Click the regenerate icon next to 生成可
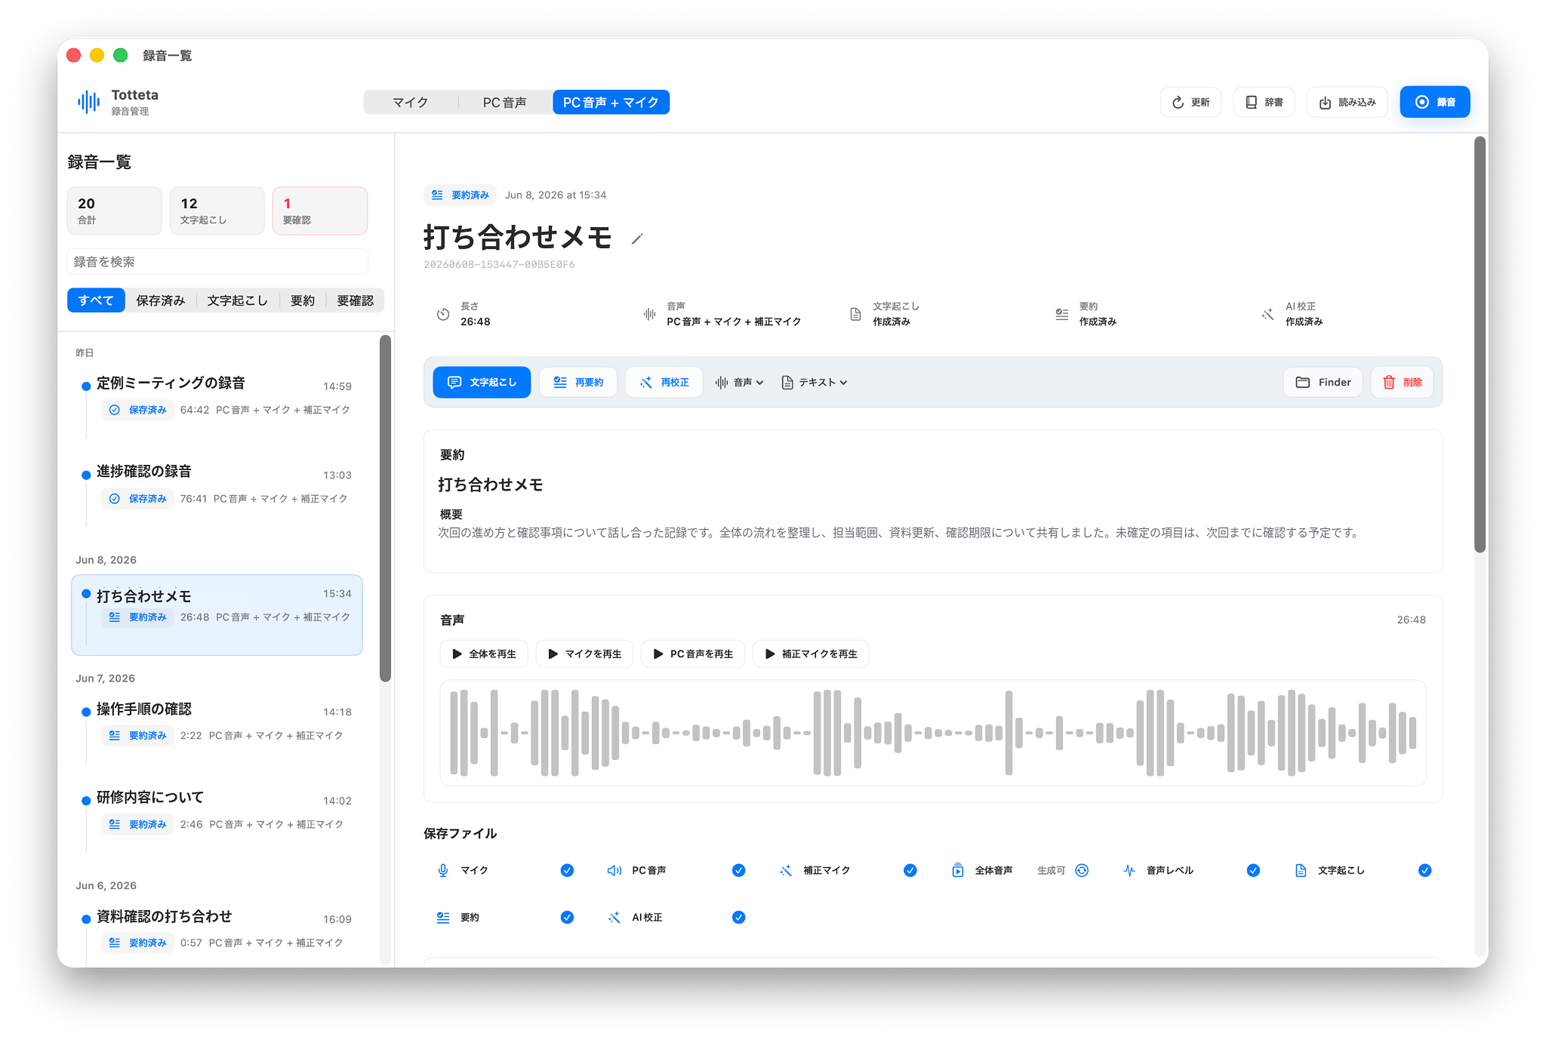 [x=1082, y=871]
